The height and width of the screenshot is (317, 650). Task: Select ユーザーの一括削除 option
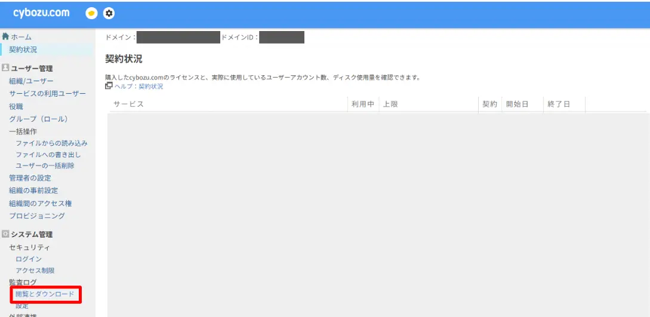click(45, 166)
